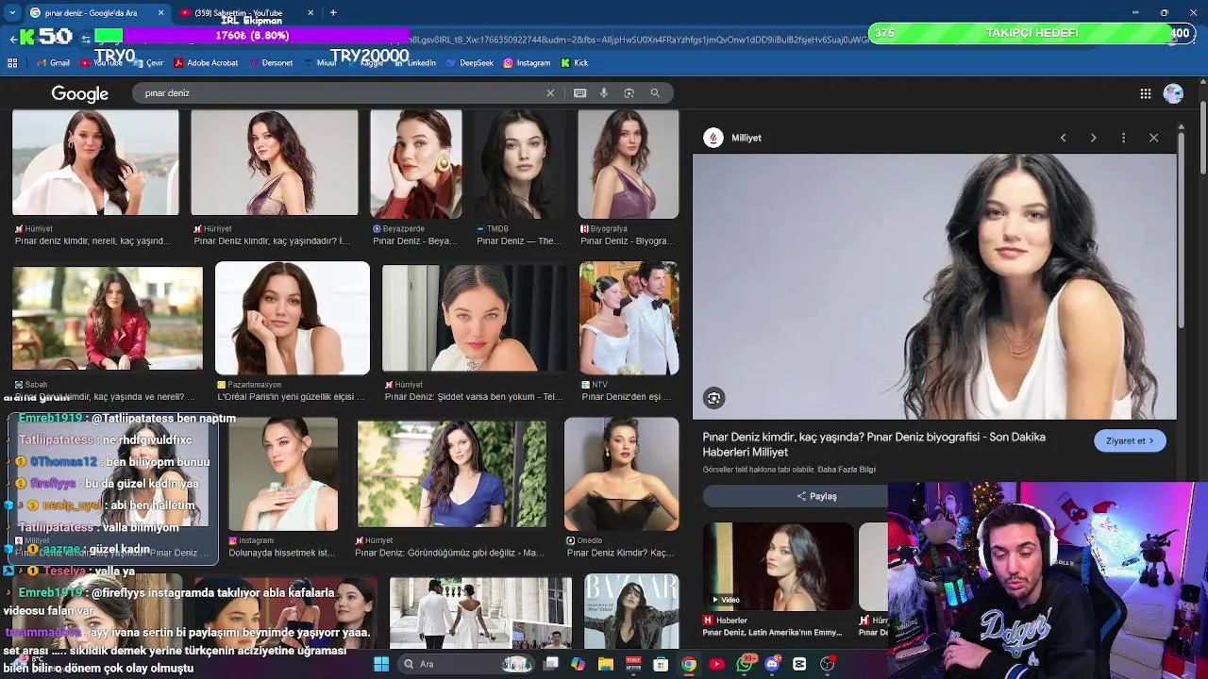The height and width of the screenshot is (679, 1208).
Task: Open the Sabah red jacket image result
Action: [108, 318]
